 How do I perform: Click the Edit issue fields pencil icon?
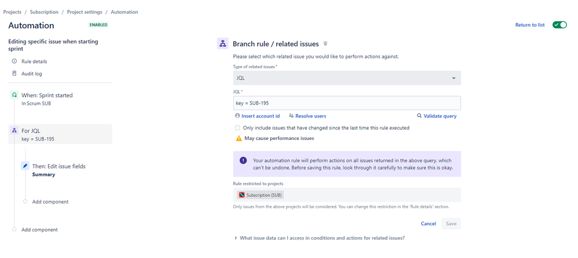(25, 166)
